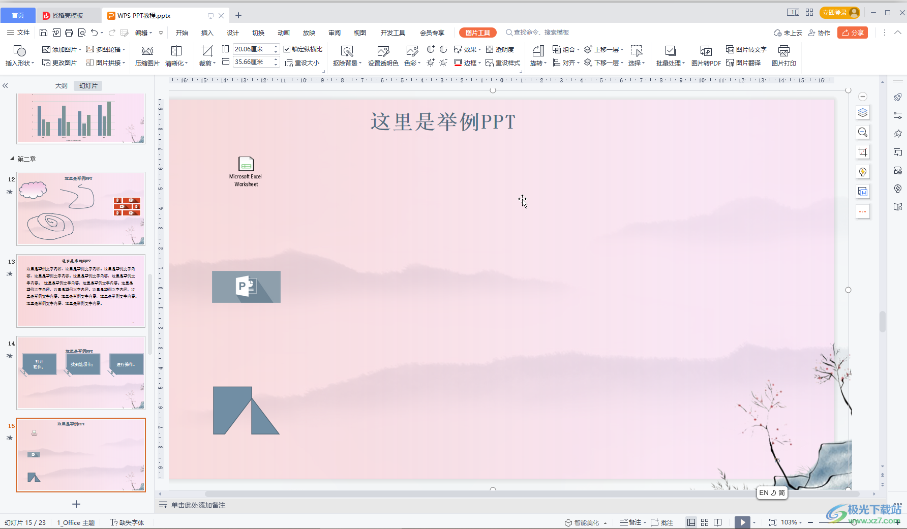Switch to the 找稻壳模板 tab
The height and width of the screenshot is (529, 907).
[x=68, y=15]
